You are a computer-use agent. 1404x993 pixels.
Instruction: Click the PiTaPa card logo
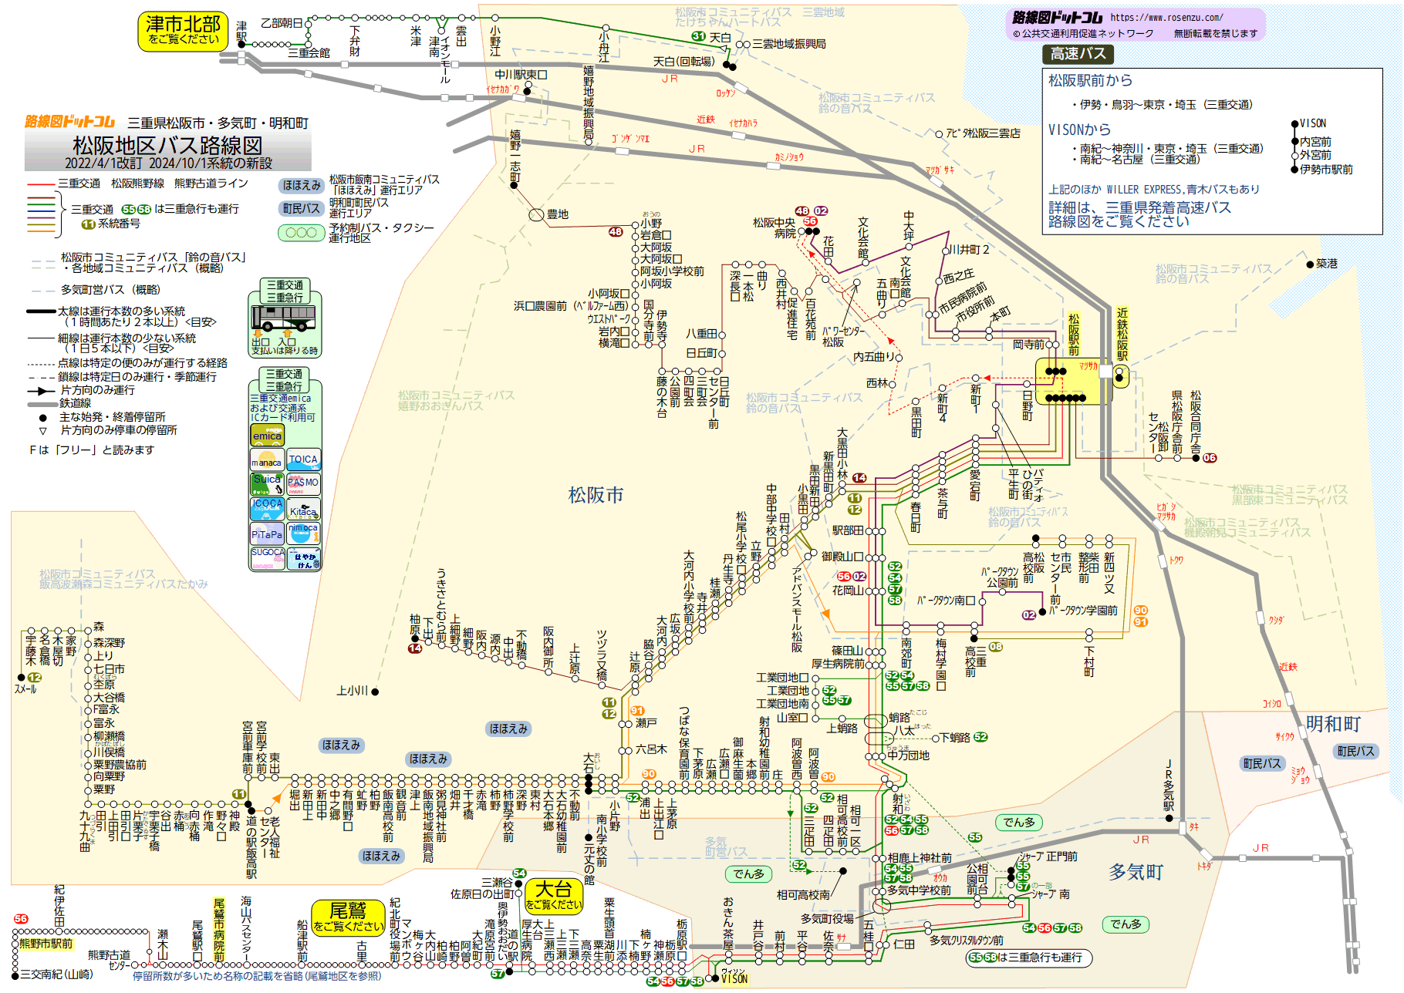pos(267,534)
